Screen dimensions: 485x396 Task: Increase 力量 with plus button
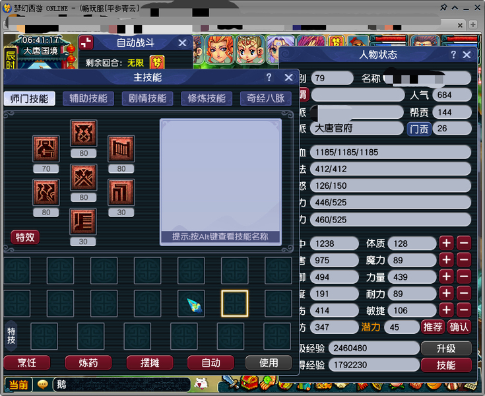click(x=446, y=277)
